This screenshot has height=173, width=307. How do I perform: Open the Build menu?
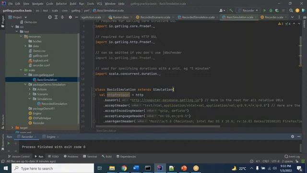pos(73,4)
